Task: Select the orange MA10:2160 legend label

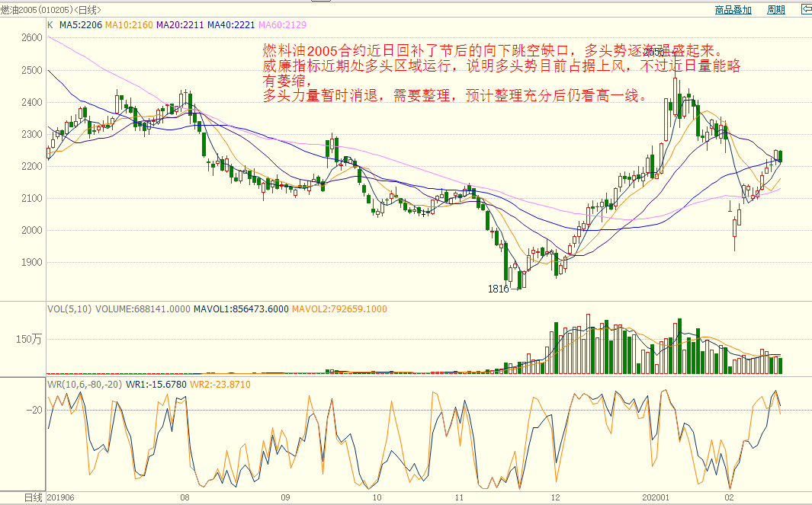Action: click(x=129, y=24)
